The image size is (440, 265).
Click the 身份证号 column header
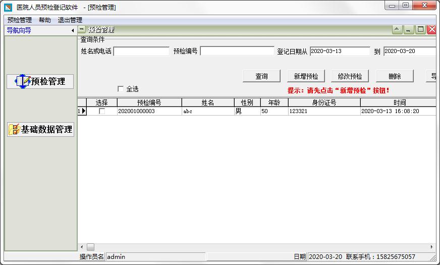pyautogui.click(x=324, y=102)
